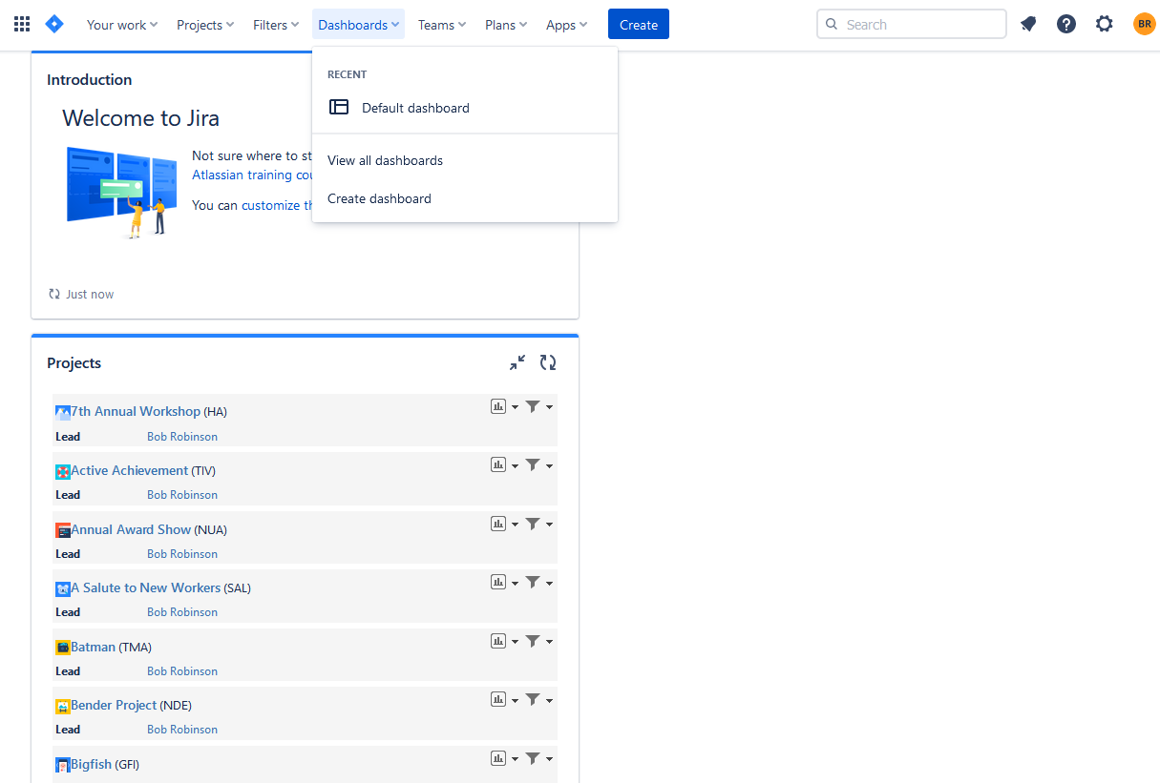Open reports chart icon for Active Achievement

[x=498, y=464]
